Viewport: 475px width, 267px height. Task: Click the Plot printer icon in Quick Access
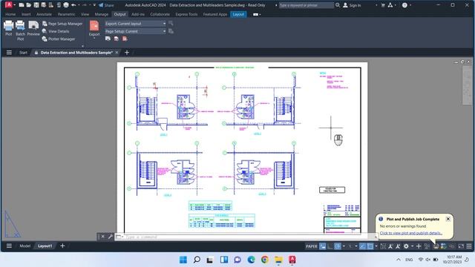pyautogui.click(x=66, y=5)
